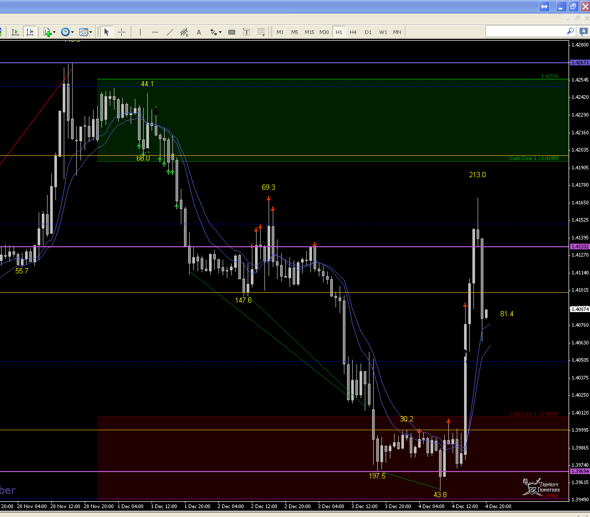Screen dimensions: 590x517
Task: Click the 55.7 yellow chart label
Action: coord(21,271)
